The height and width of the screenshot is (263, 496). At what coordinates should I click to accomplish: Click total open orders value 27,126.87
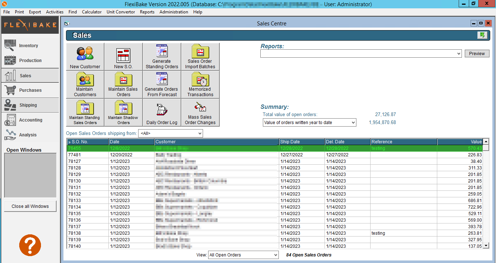coord(385,114)
